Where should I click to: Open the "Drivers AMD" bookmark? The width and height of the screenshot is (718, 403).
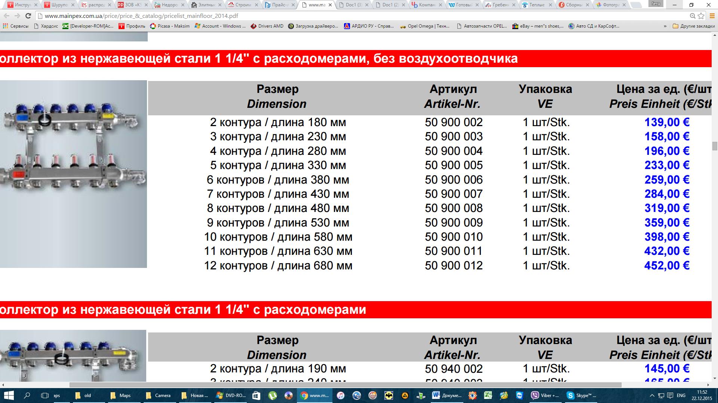point(267,26)
